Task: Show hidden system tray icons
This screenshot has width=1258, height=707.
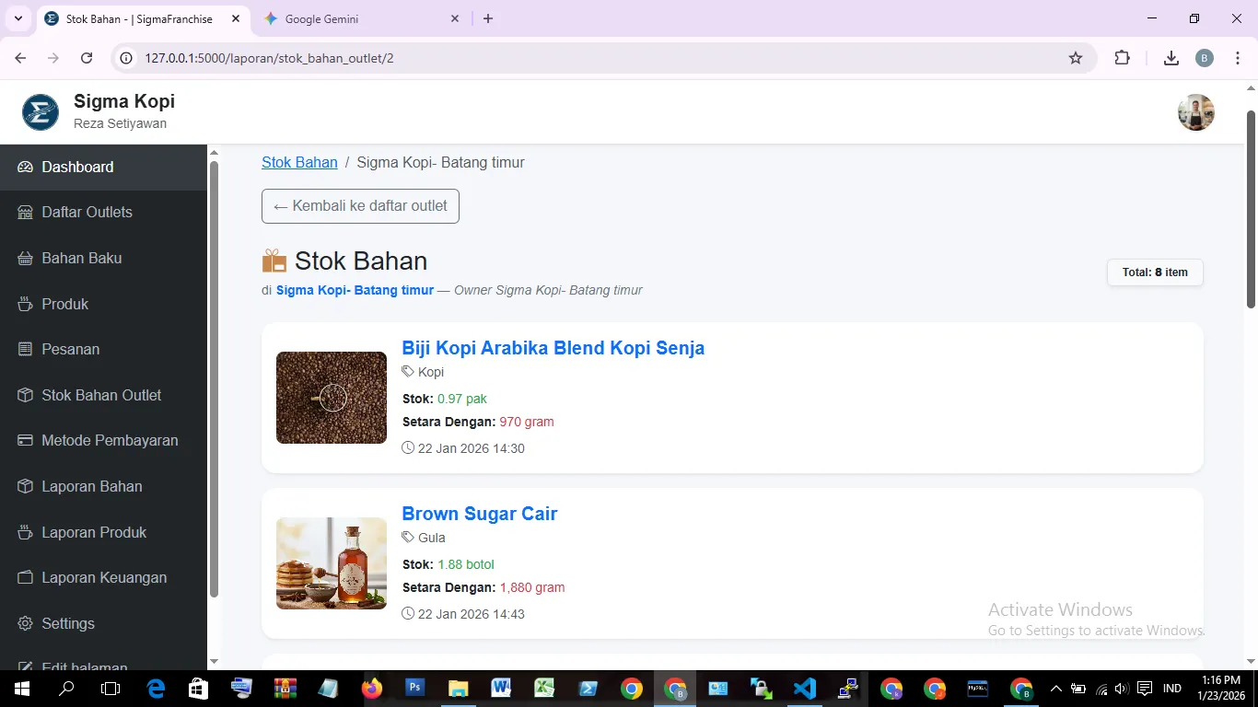Action: pos(1056,689)
